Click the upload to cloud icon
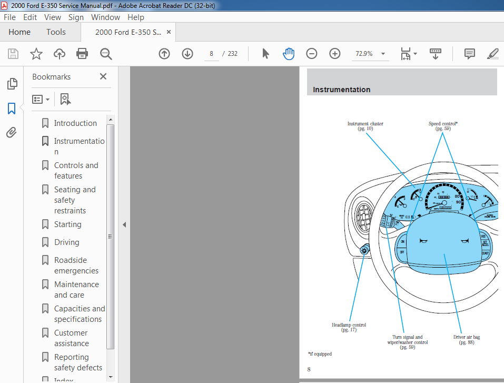504x383 pixels. click(59, 54)
